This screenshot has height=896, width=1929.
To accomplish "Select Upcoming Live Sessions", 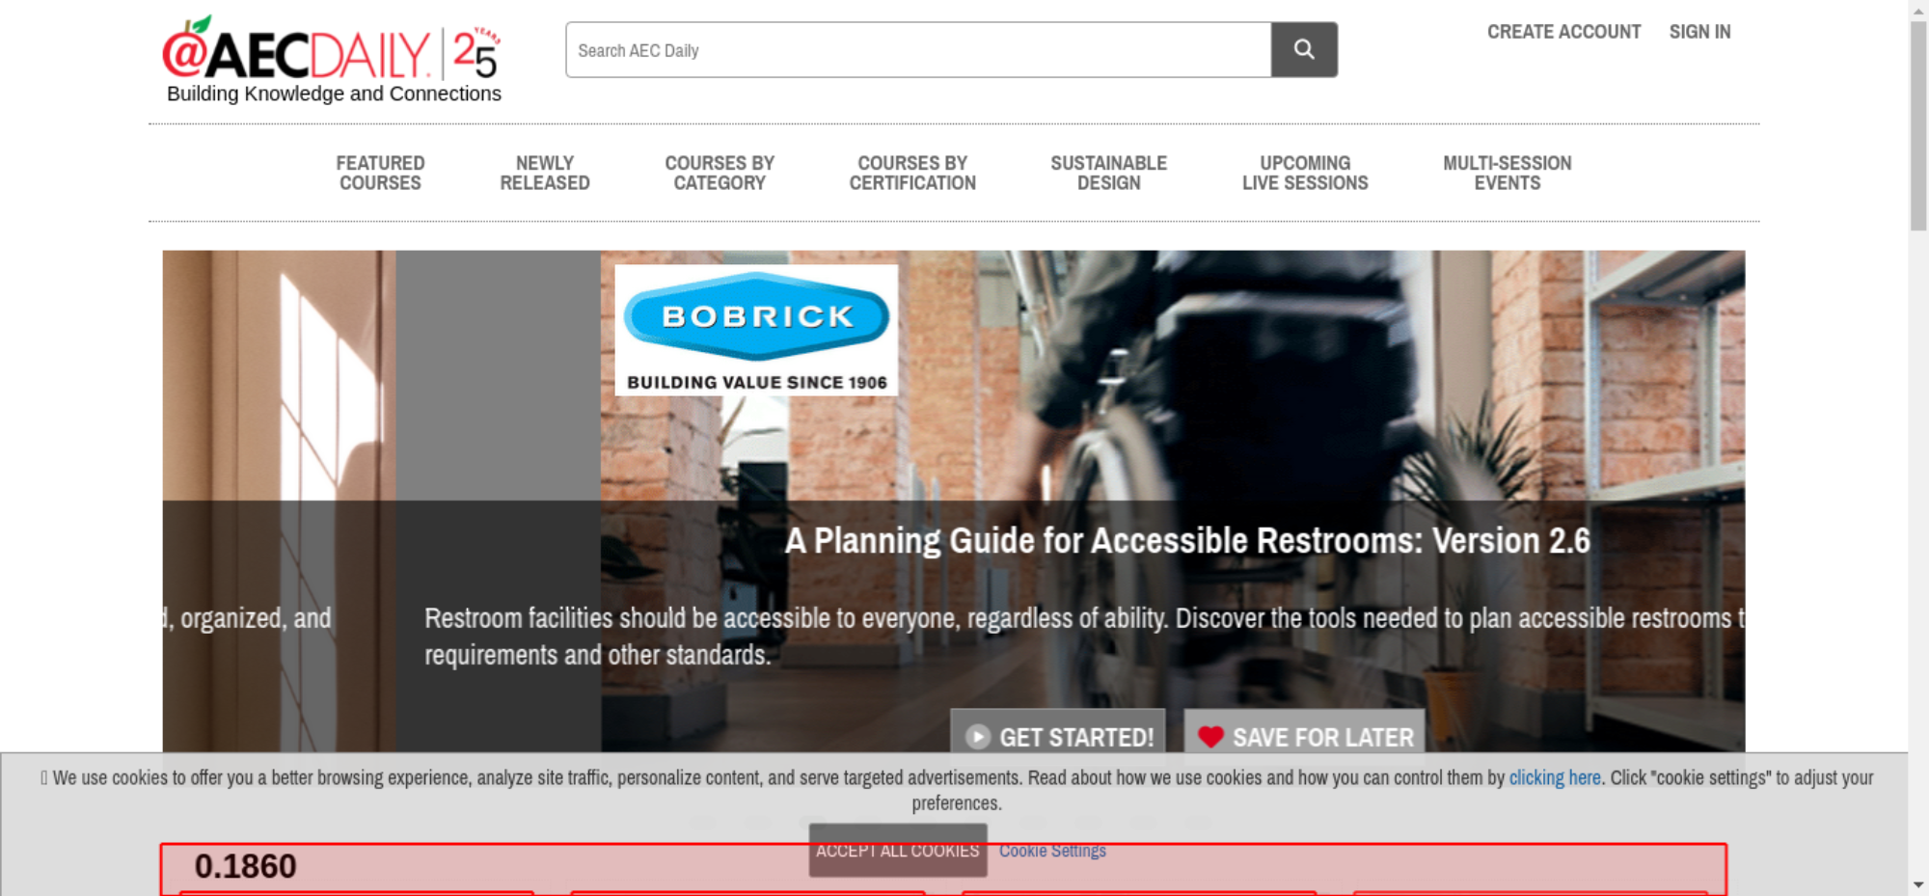I will tap(1305, 174).
